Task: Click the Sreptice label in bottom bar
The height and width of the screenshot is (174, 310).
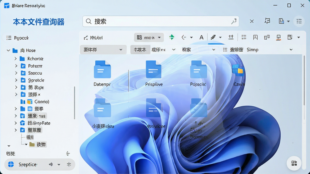Action: tap(28, 164)
